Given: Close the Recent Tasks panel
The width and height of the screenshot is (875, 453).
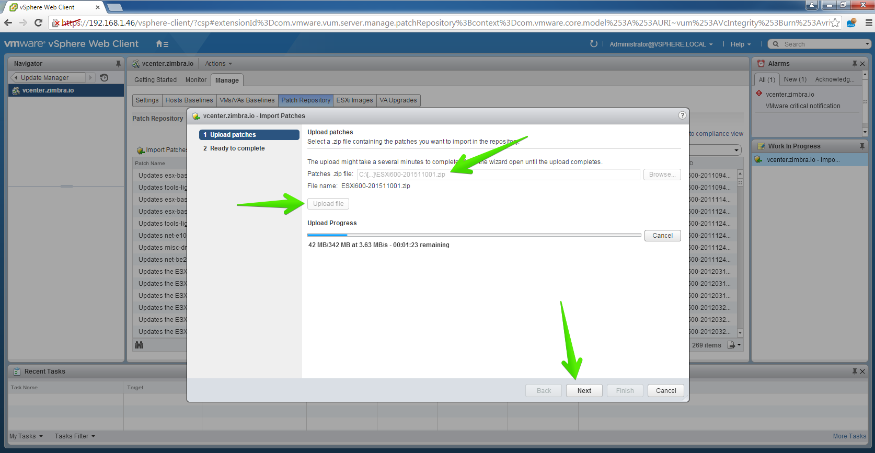Looking at the screenshot, I should (862, 371).
